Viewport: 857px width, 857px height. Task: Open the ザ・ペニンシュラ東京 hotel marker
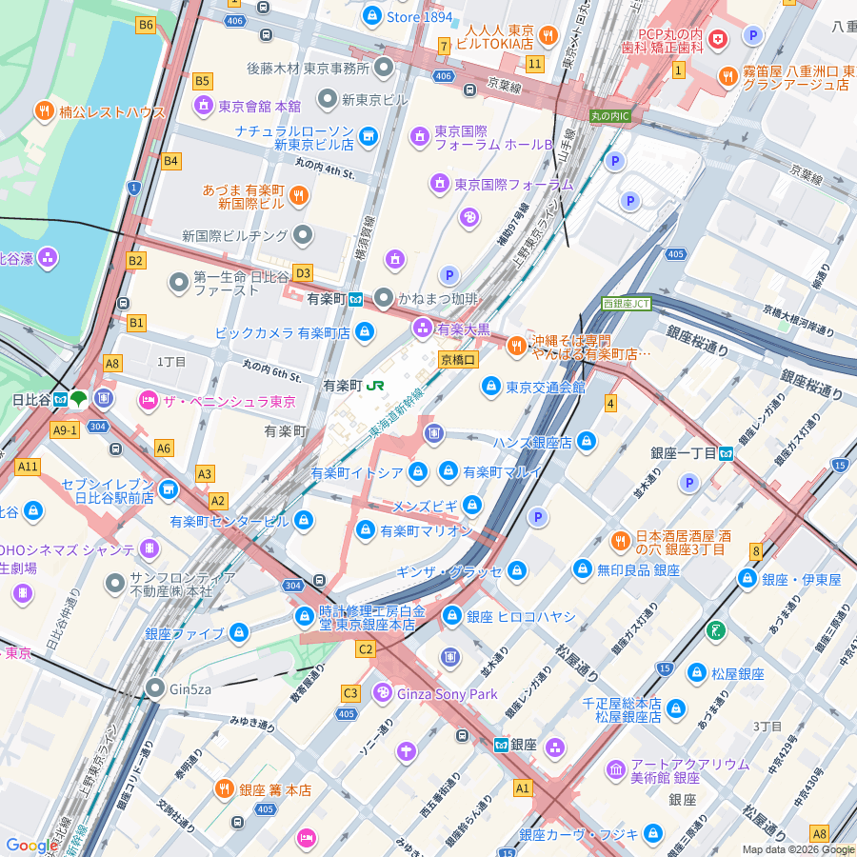(149, 401)
